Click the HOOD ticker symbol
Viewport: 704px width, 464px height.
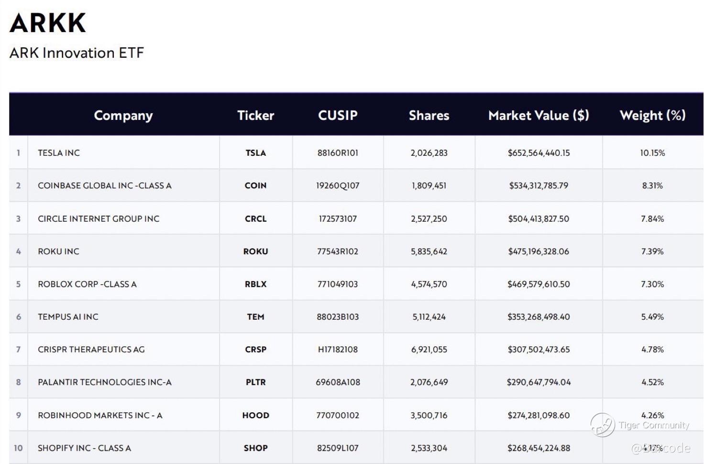[x=255, y=415]
